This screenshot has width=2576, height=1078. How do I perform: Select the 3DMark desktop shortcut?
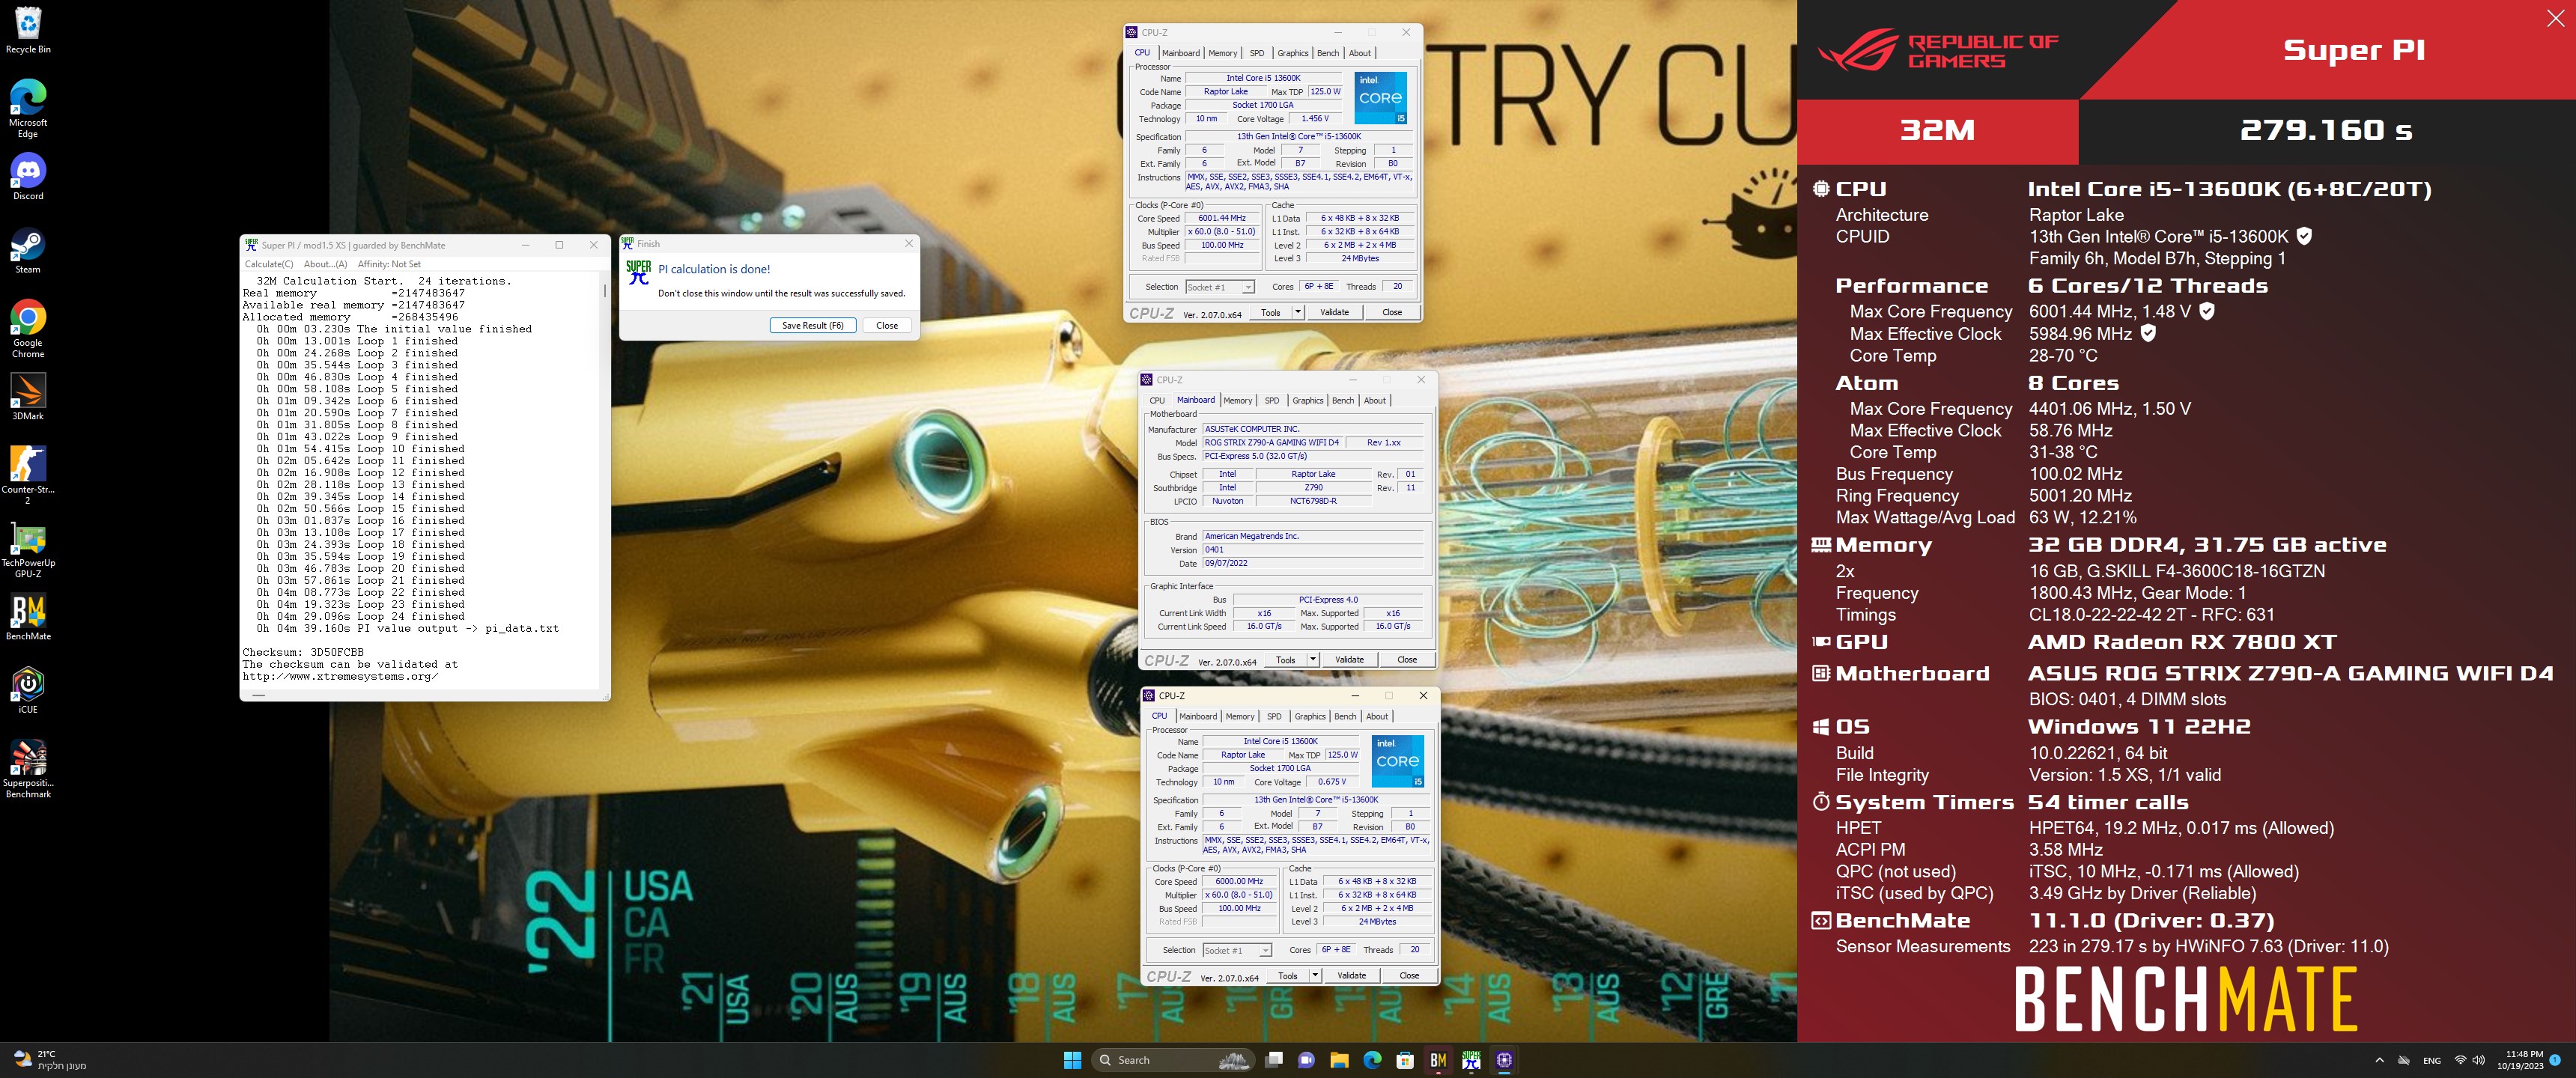point(28,397)
